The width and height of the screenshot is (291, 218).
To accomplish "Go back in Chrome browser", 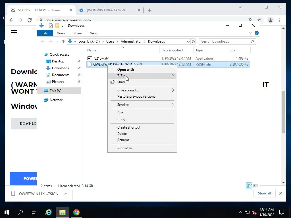I will click(11, 20).
